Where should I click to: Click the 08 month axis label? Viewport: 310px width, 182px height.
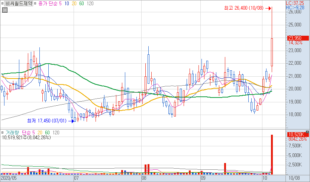(x=144, y=178)
